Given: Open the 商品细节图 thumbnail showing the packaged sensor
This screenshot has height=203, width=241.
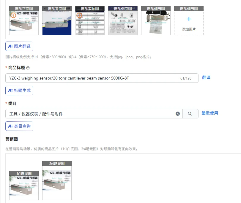Looking at the screenshot, I should pos(156,20).
